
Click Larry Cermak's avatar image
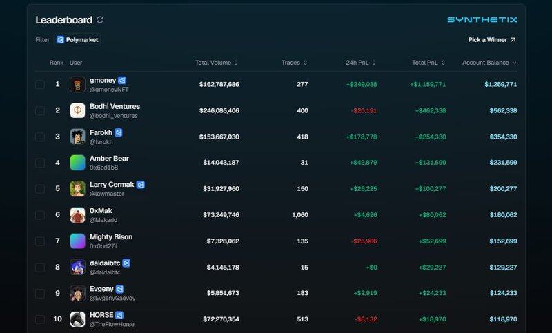point(77,189)
